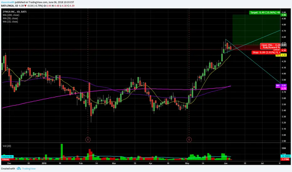Click the '2018' date axis label
The height and width of the screenshot is (172, 292).
pyautogui.click(x=44, y=164)
